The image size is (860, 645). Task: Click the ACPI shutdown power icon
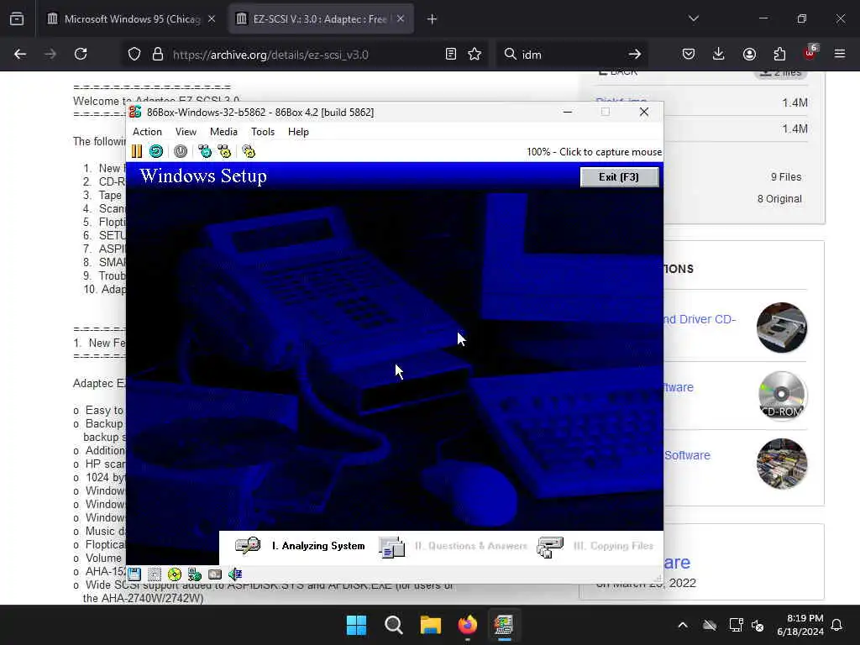(181, 151)
